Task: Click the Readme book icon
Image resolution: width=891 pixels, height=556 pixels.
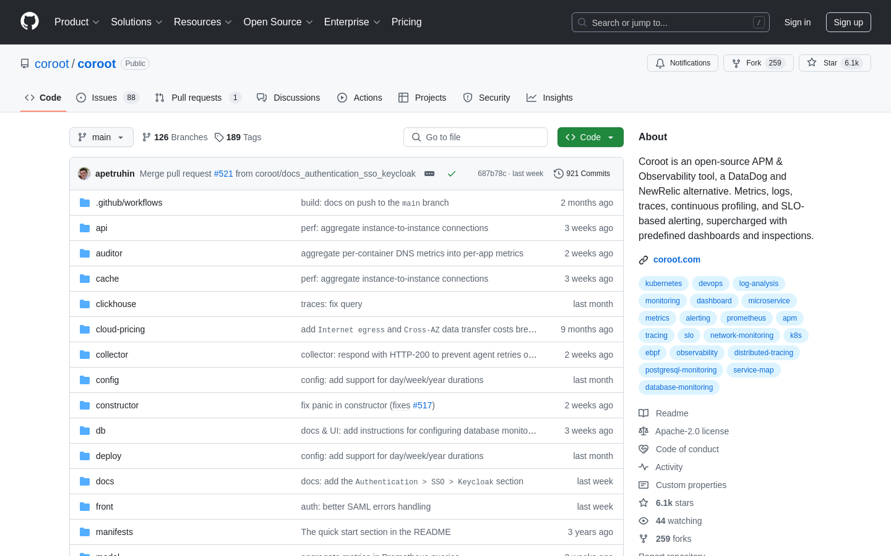Action: click(643, 413)
